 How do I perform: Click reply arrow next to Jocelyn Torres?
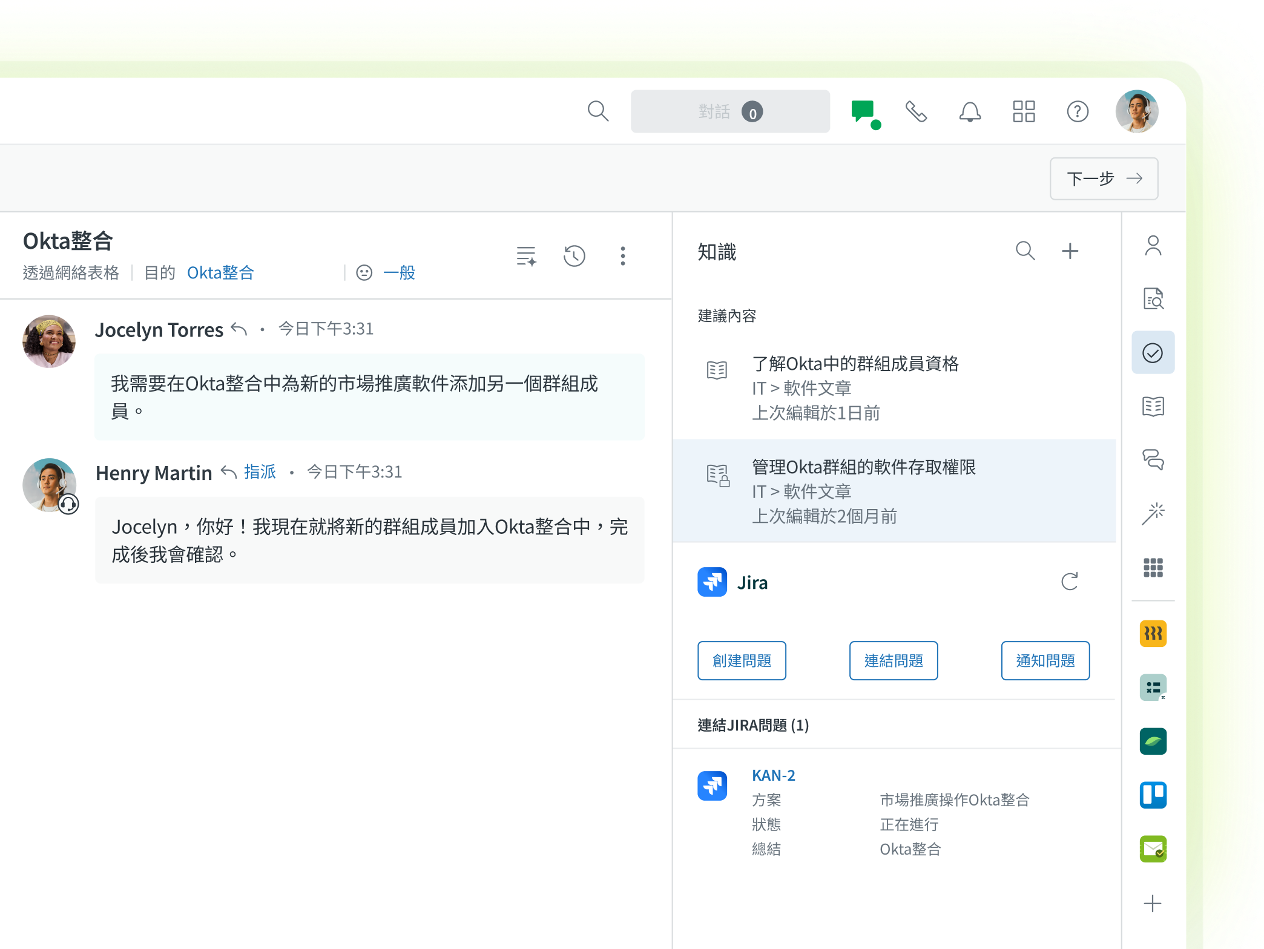coord(239,329)
